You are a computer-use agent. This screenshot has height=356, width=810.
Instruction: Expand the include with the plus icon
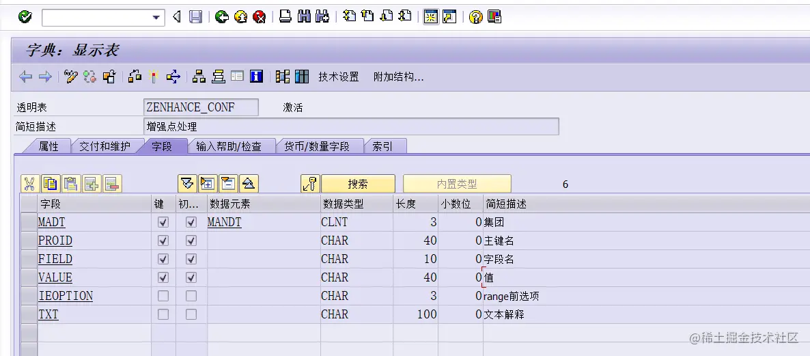click(208, 183)
